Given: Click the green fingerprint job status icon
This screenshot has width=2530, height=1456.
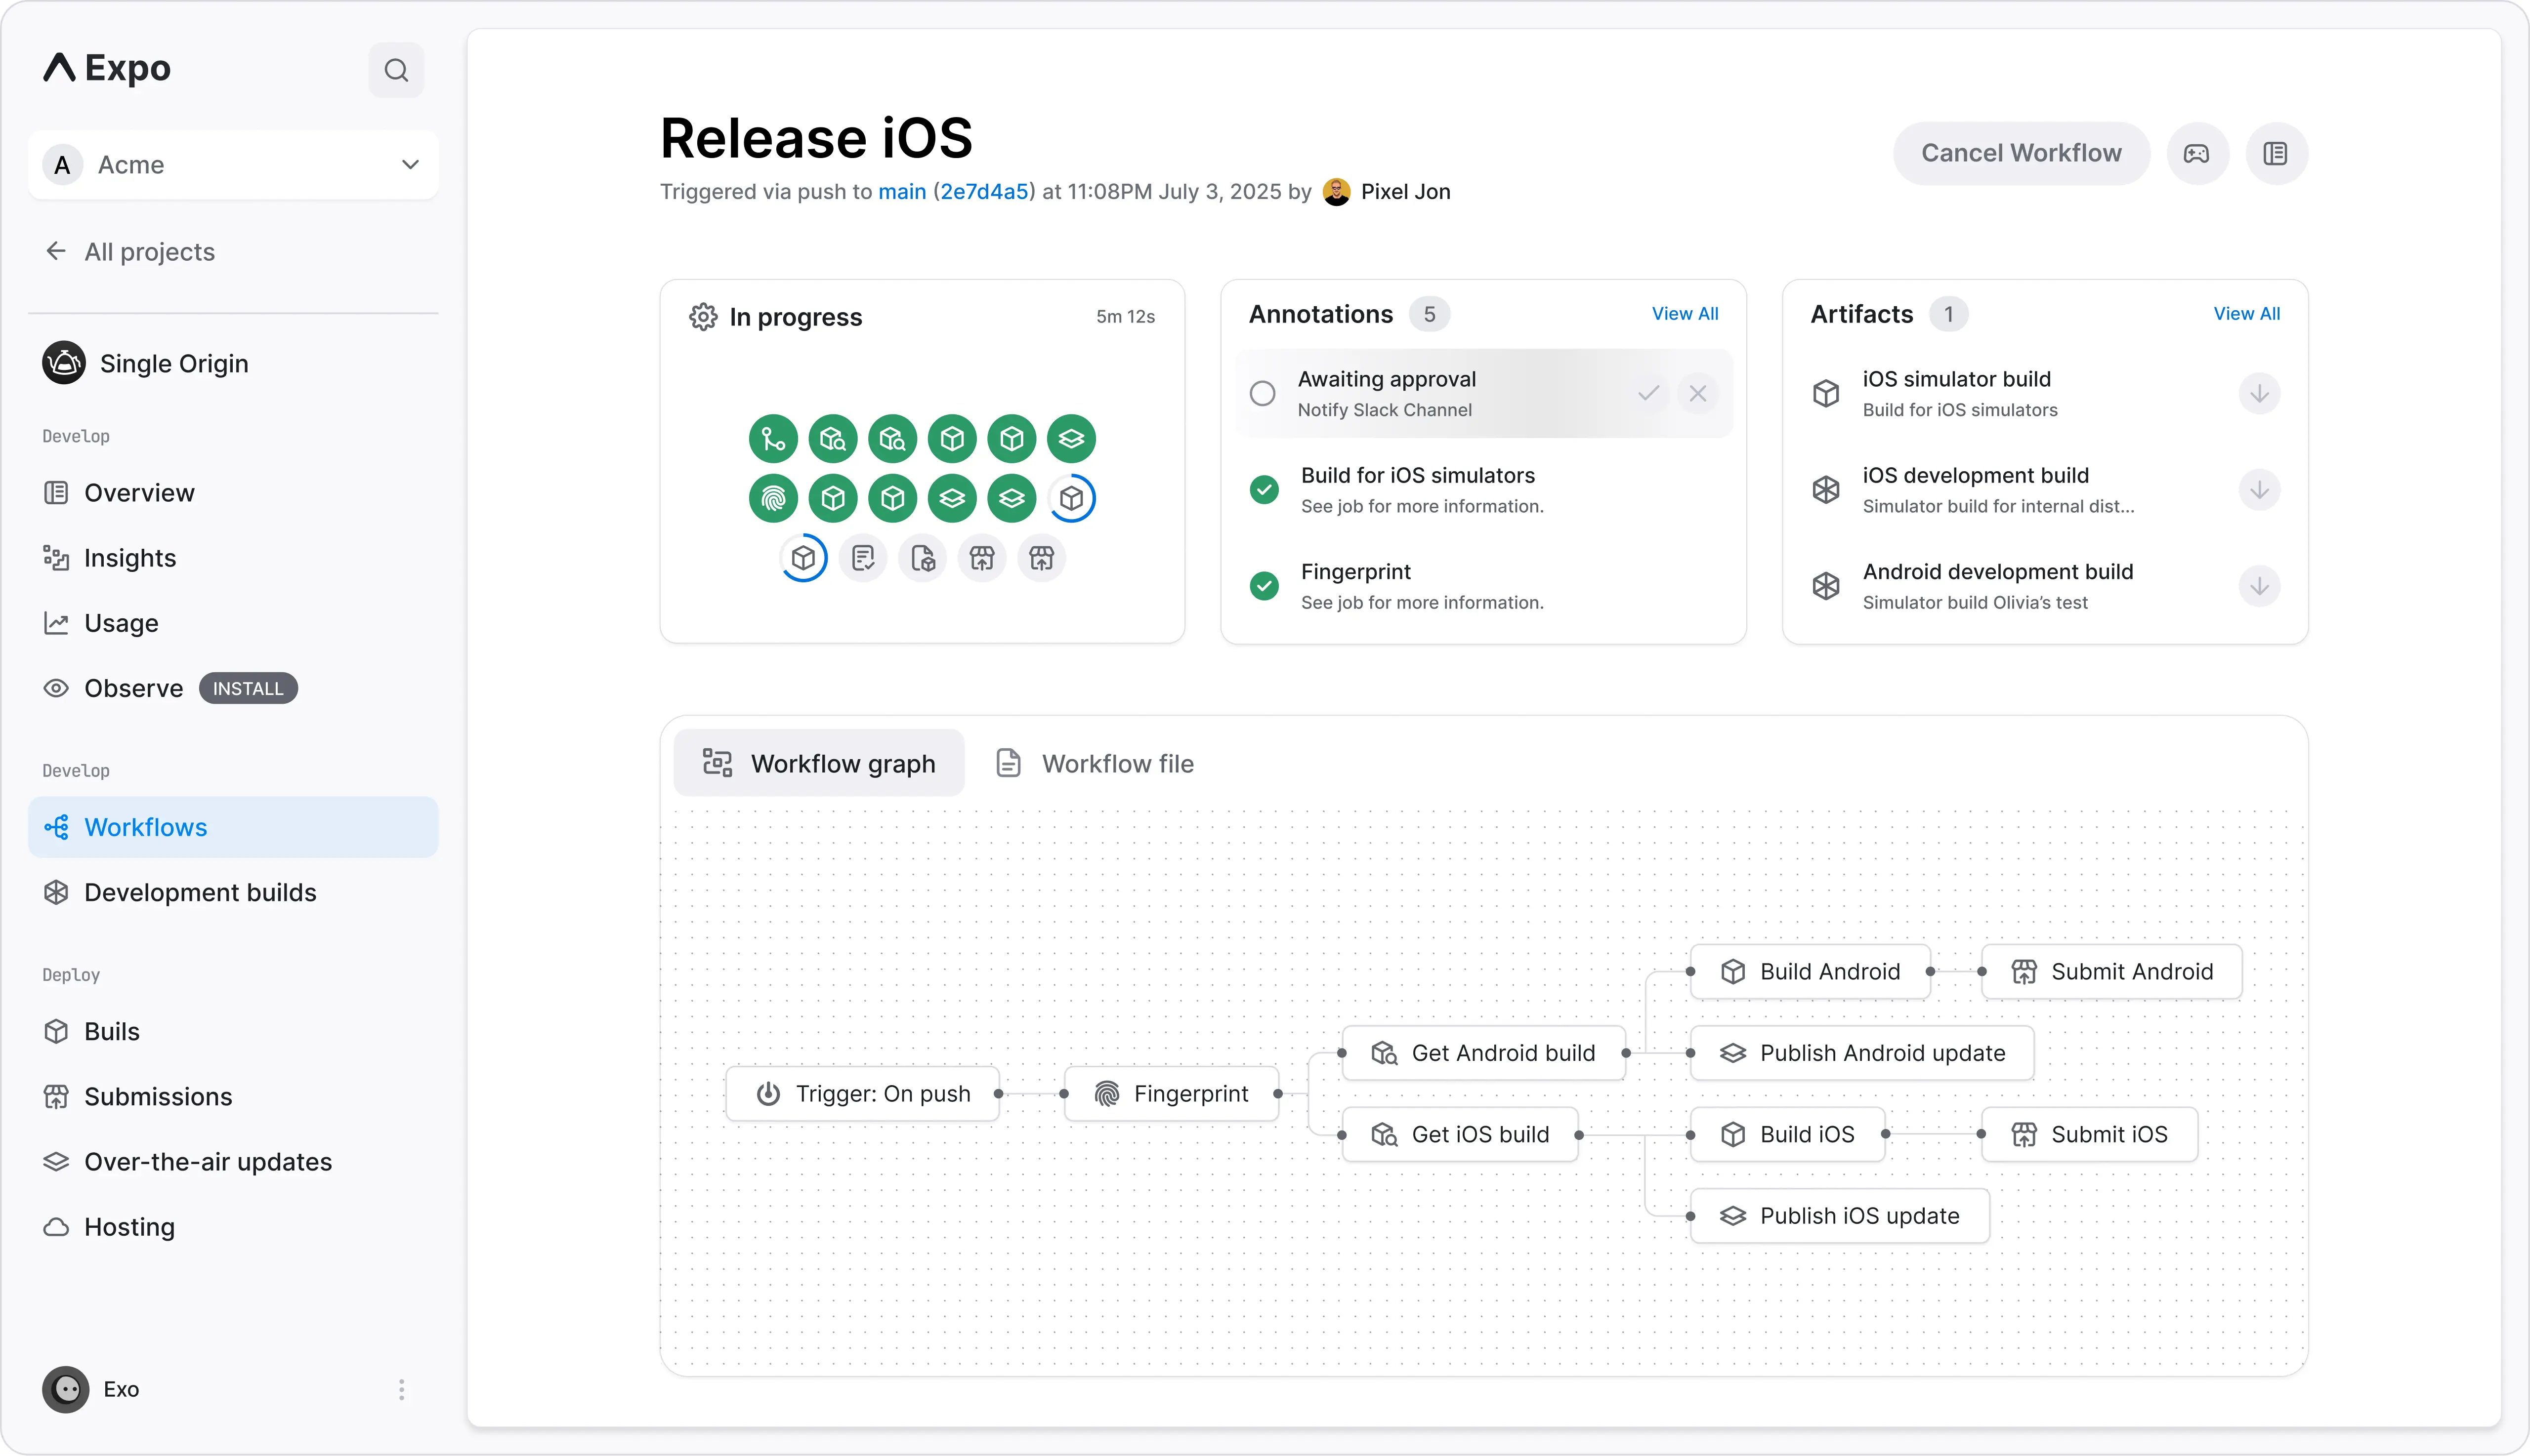Looking at the screenshot, I should pyautogui.click(x=773, y=498).
